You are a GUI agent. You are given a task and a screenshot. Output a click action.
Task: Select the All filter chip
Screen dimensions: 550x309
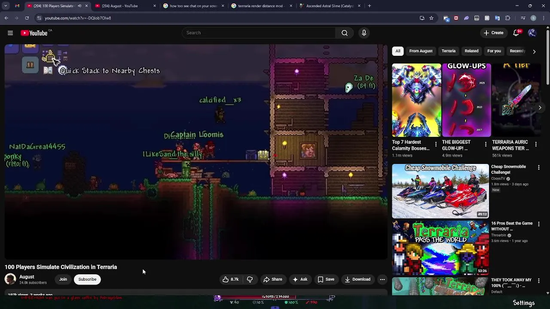pyautogui.click(x=398, y=51)
